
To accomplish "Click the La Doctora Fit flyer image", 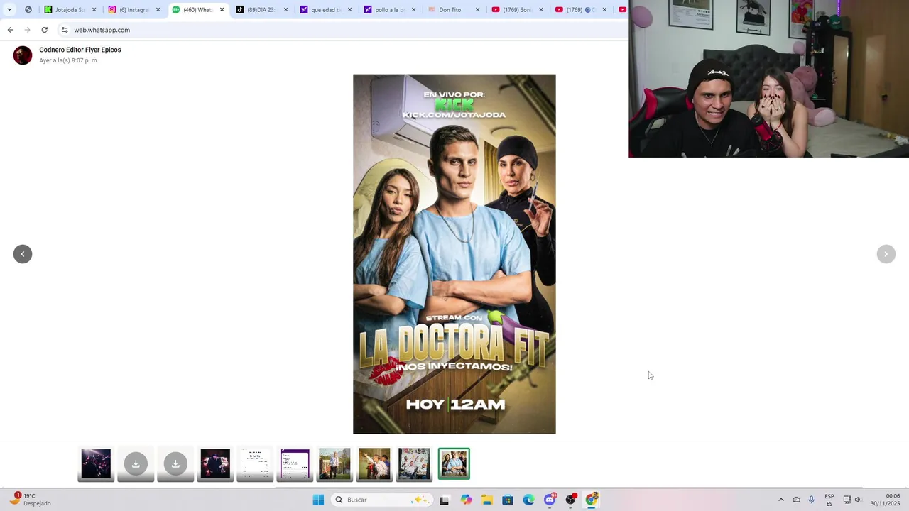I will point(454,254).
